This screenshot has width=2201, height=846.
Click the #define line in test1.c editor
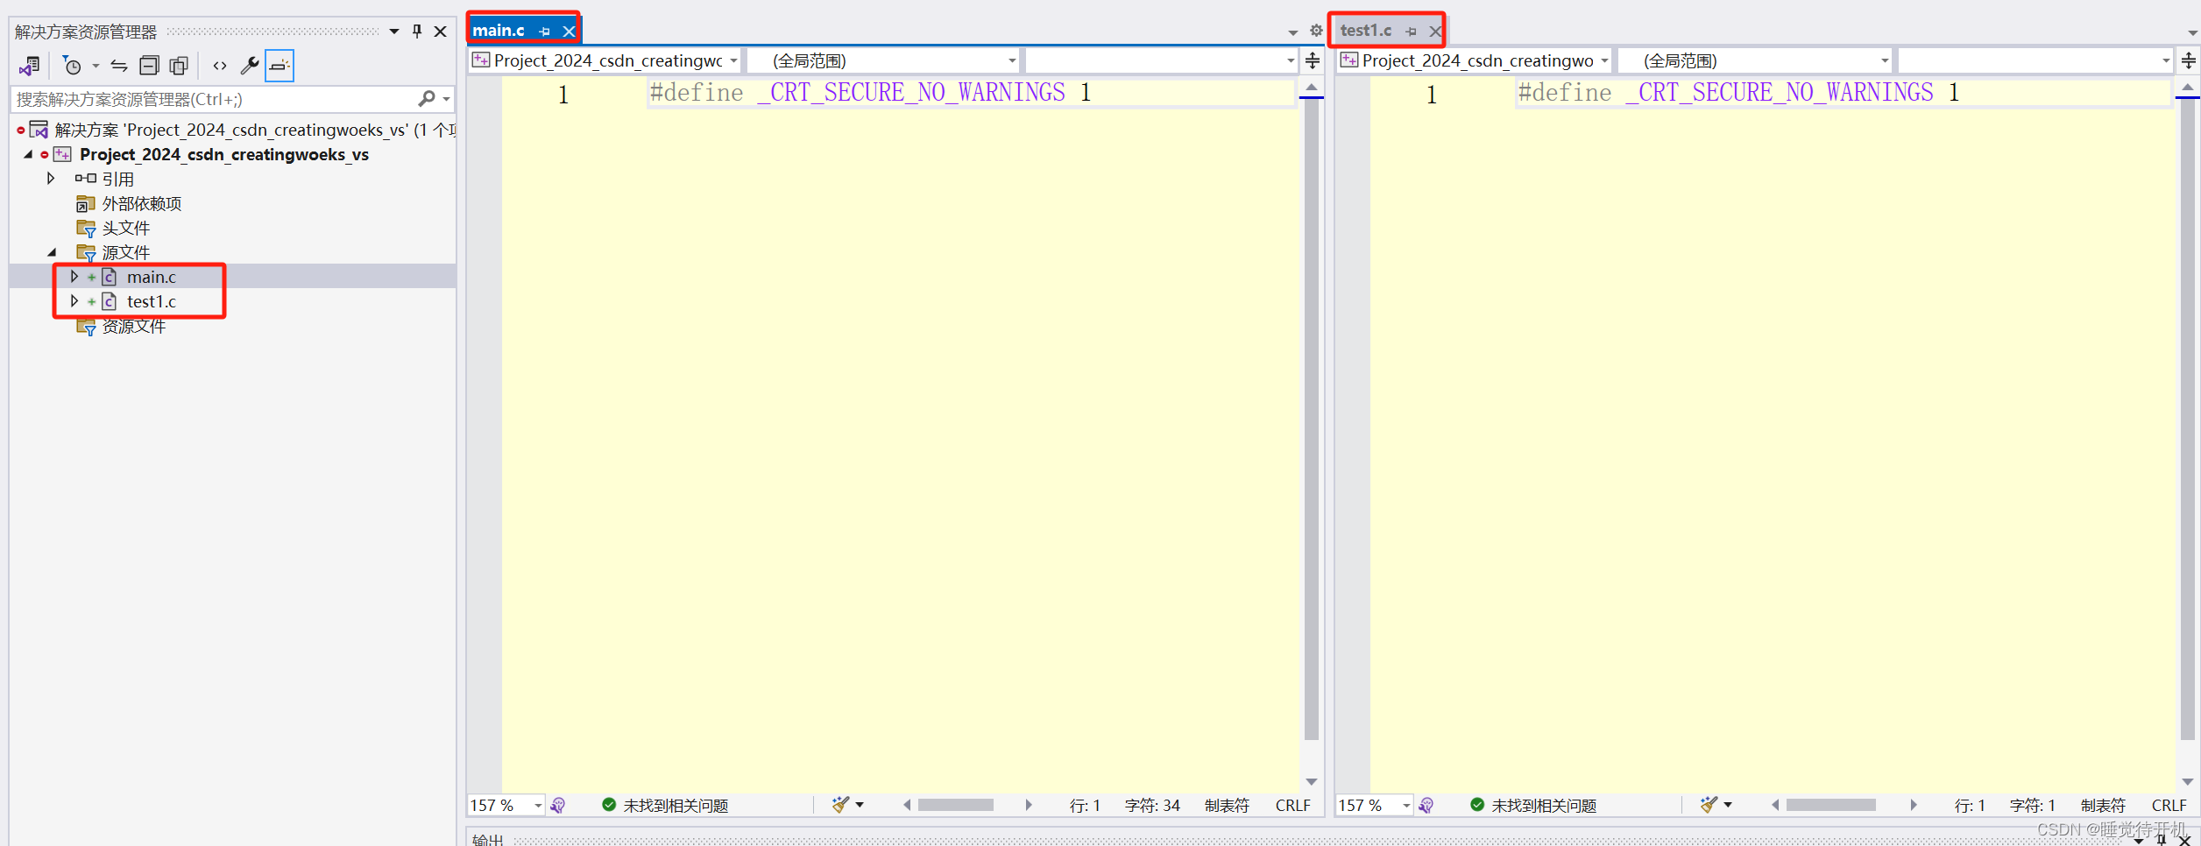(1739, 93)
